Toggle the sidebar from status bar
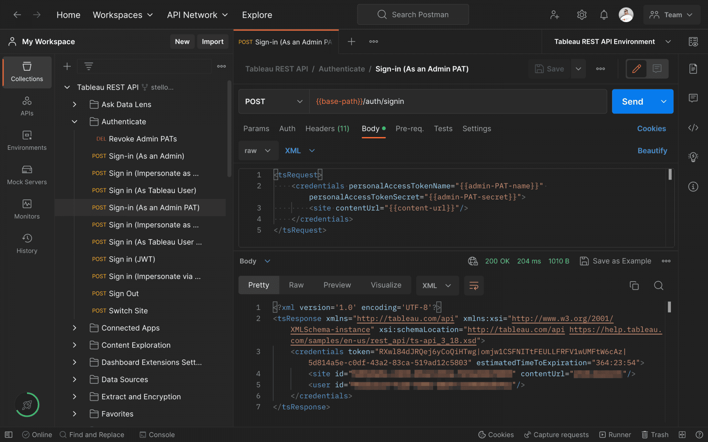Viewport: 708px width, 442px height. pyautogui.click(x=8, y=435)
